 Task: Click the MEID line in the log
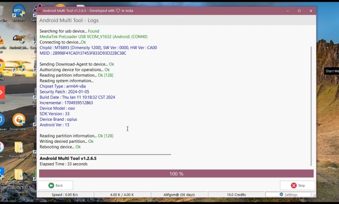83,53
